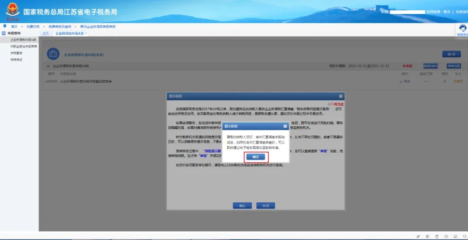Click the location pin breadcrumb icon

[x=4, y=26]
